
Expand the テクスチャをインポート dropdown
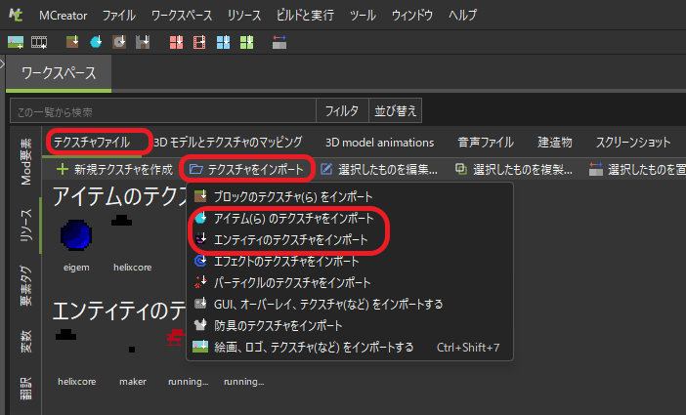coord(248,169)
